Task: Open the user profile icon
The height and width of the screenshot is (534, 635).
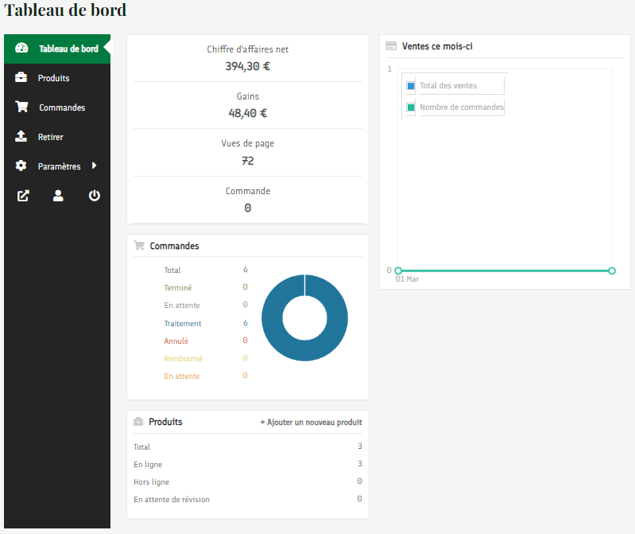Action: [58, 196]
